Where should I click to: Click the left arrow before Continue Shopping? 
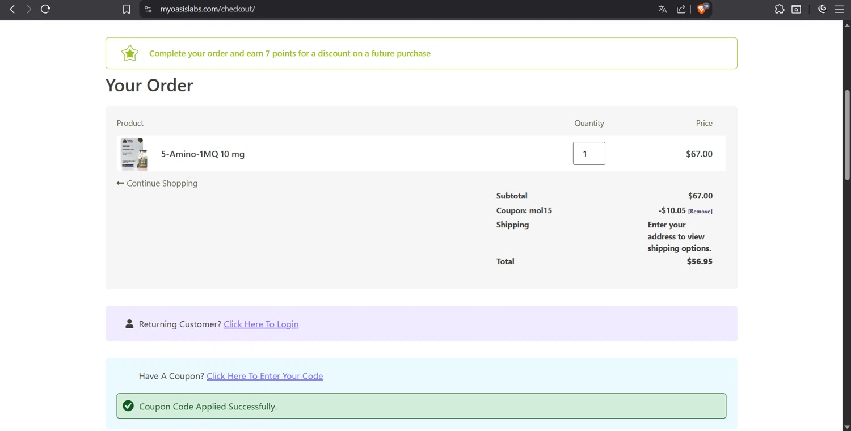tap(120, 183)
